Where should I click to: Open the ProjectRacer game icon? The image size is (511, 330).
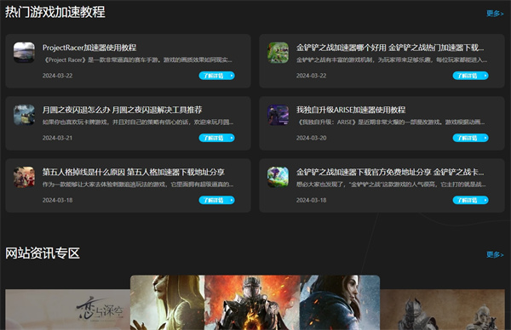(24, 52)
